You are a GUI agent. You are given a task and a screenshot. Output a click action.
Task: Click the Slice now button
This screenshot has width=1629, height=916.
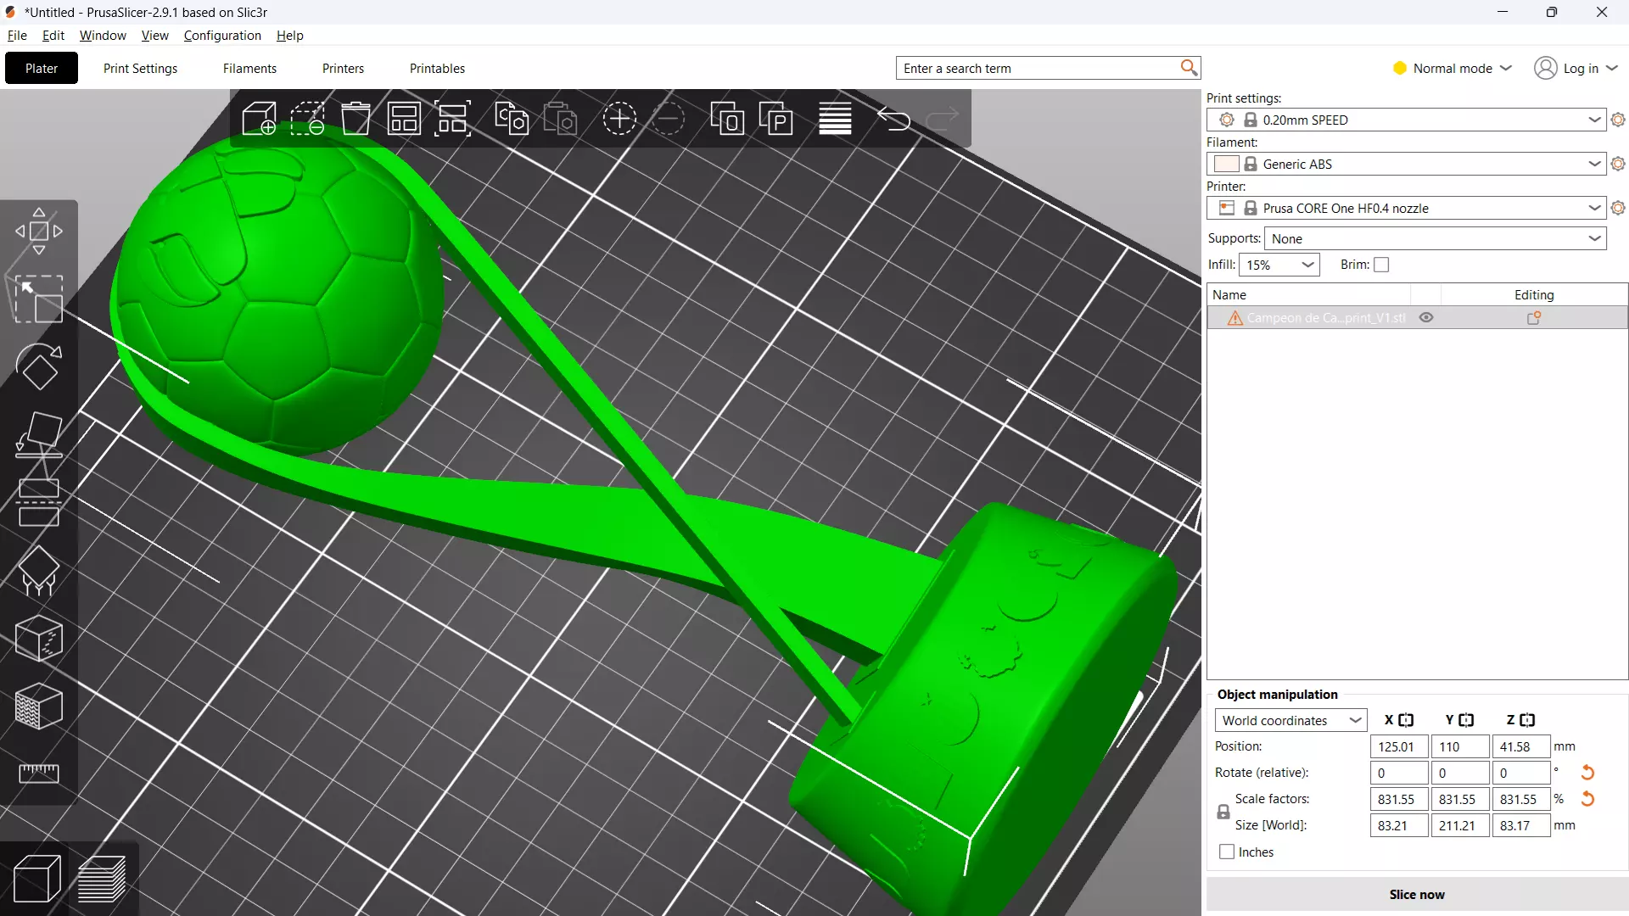pos(1416,894)
